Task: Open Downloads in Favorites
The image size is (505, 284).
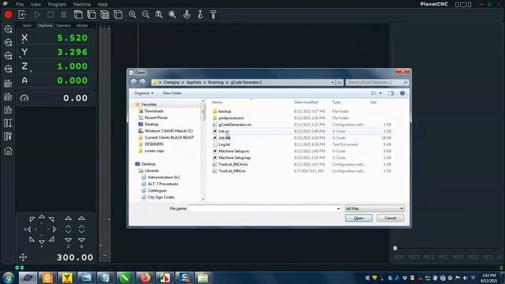Action: click(x=154, y=111)
